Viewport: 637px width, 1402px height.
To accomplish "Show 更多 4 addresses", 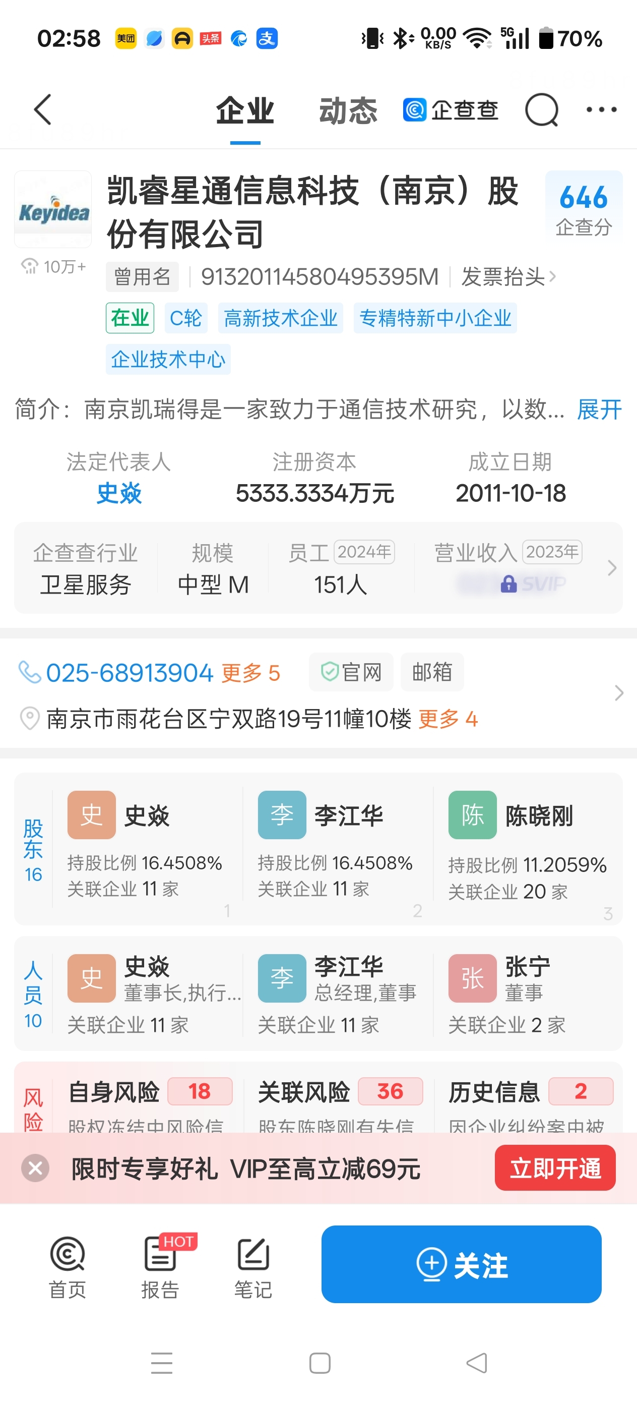I will pyautogui.click(x=448, y=719).
